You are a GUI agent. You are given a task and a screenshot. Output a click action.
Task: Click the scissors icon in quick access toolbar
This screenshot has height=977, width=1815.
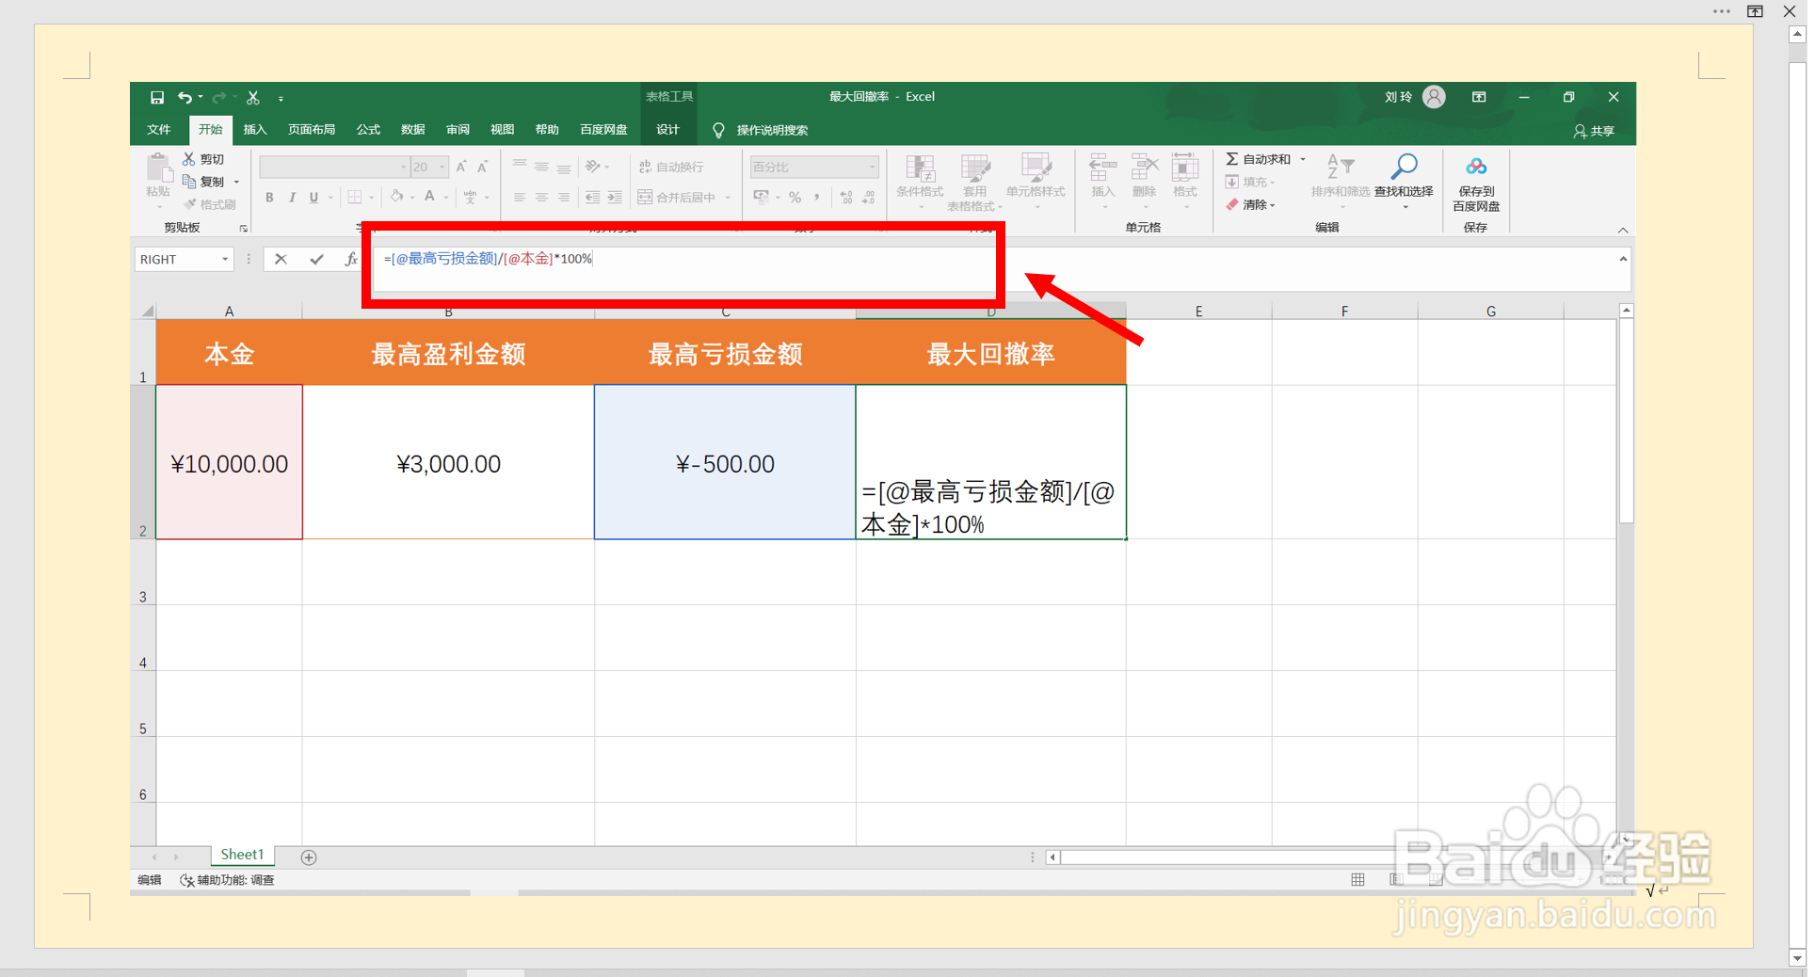(x=253, y=98)
